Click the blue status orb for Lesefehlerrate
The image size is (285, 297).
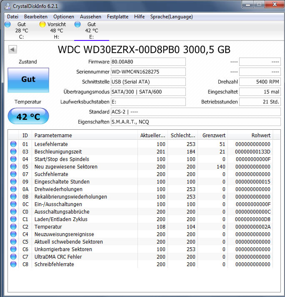click(13, 144)
